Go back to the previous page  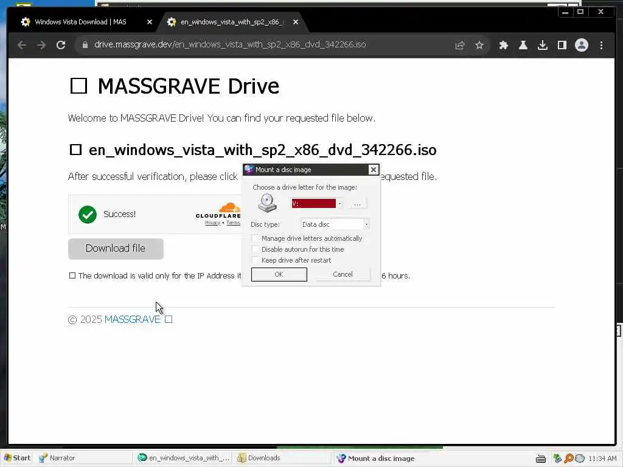[x=22, y=45]
